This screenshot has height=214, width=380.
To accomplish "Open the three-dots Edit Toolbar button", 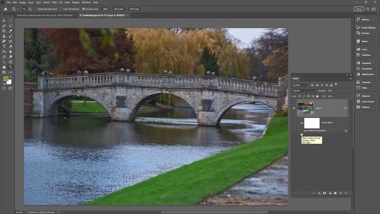I will (x=11, y=72).
